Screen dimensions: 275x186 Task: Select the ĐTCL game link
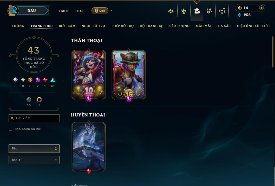coord(80,11)
